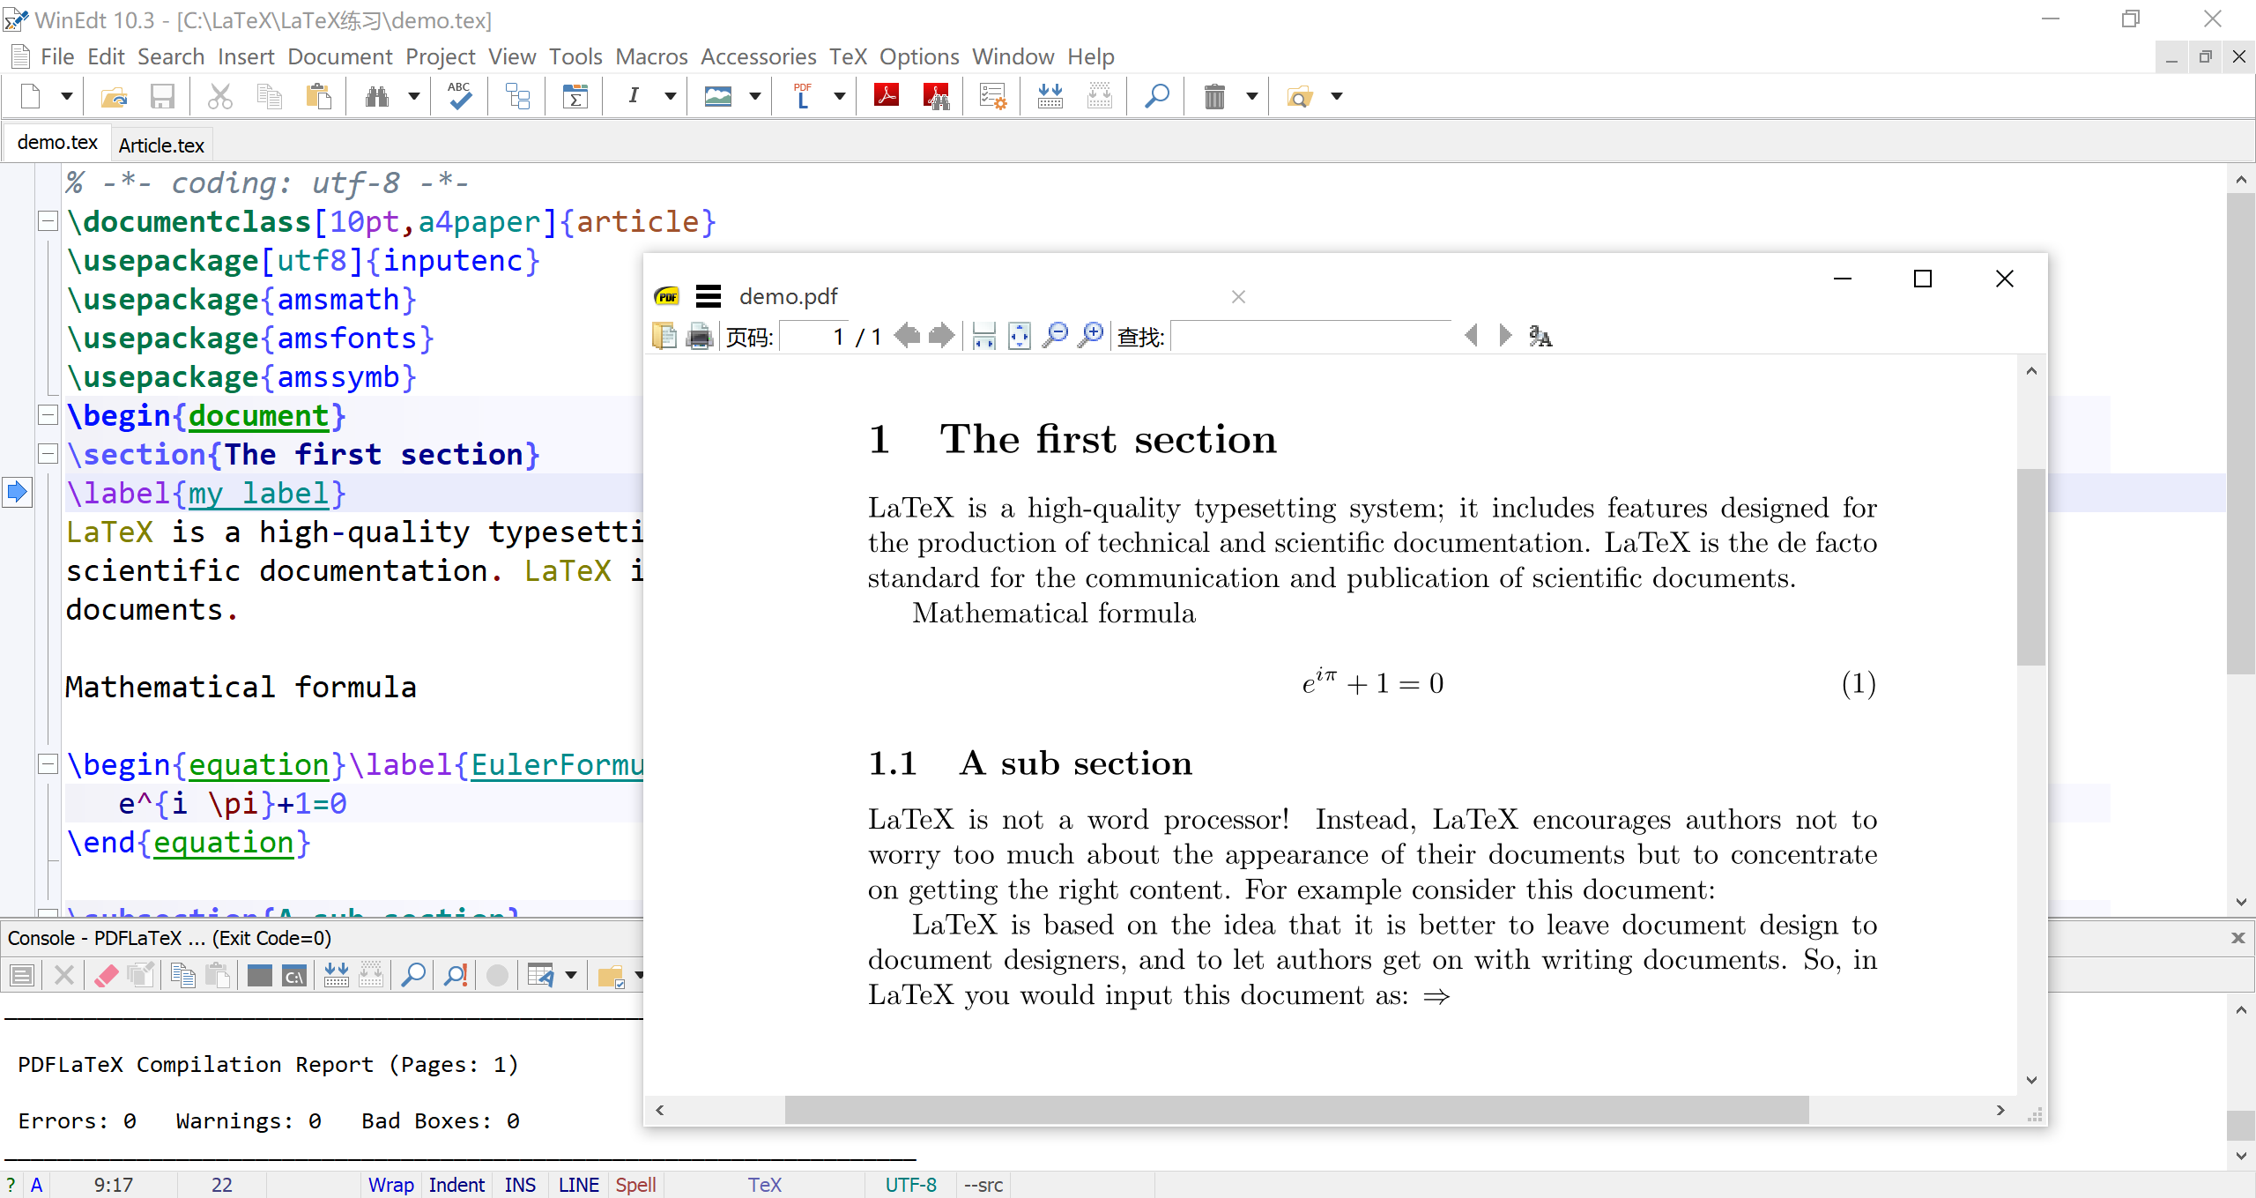Click the print icon in PDF viewer
Viewport: 2256px width, 1198px height.
point(699,336)
